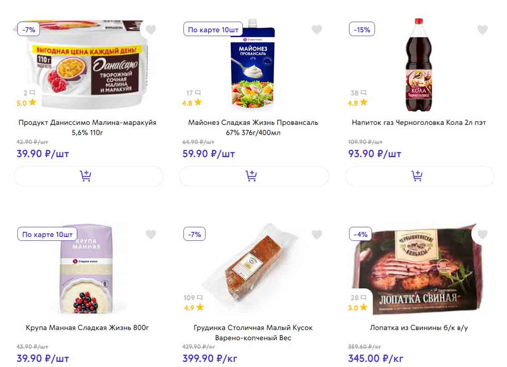The width and height of the screenshot is (507, 367).
Task: Toggle heart on Provansal mayonnaise
Action: [317, 30]
